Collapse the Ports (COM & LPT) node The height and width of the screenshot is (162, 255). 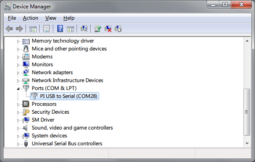click(x=18, y=89)
